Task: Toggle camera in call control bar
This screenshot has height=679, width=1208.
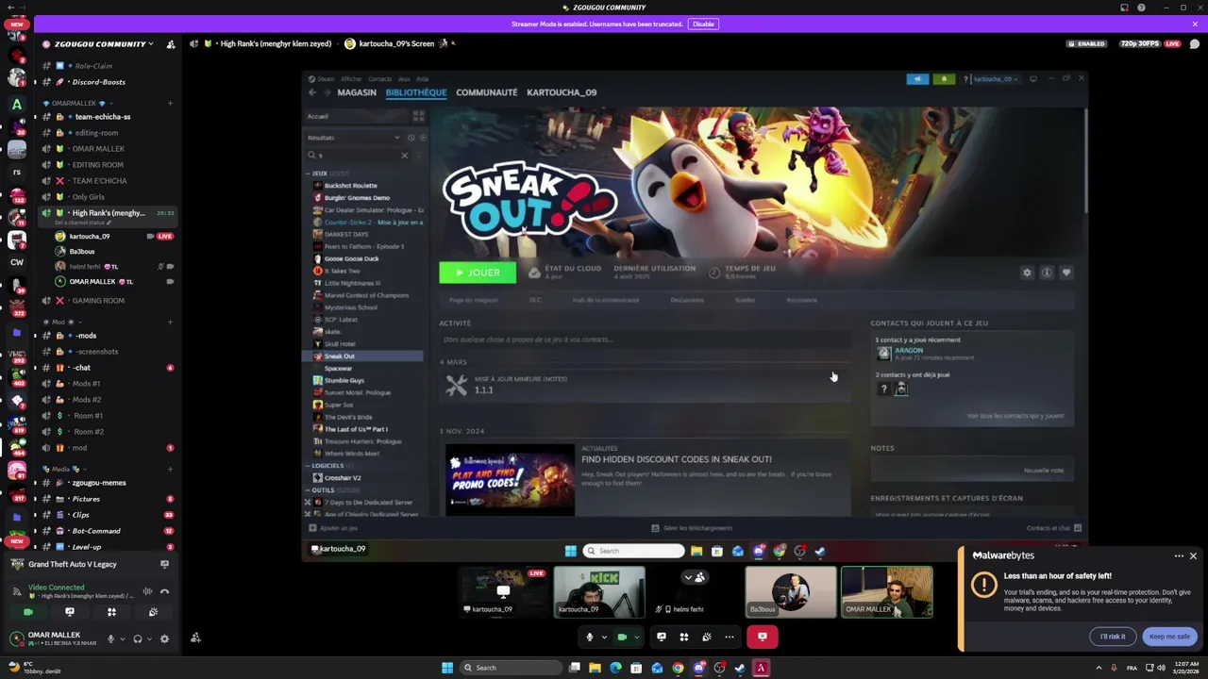Action: point(622,638)
